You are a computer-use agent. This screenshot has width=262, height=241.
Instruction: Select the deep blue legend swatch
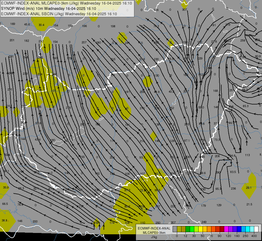(239, 229)
